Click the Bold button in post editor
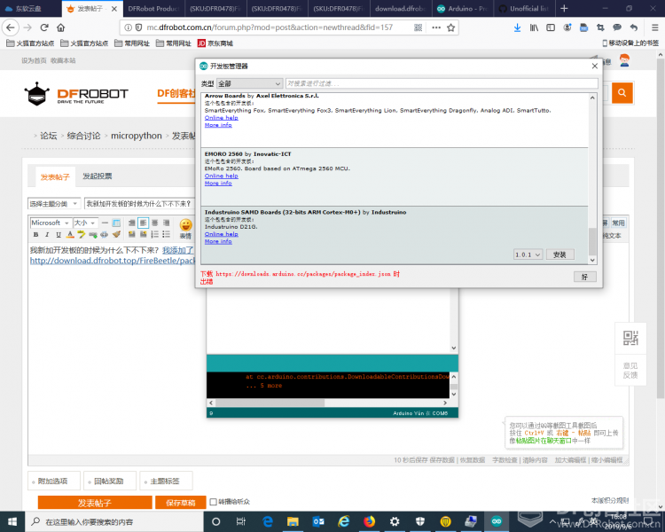The height and width of the screenshot is (532, 665). click(x=35, y=235)
